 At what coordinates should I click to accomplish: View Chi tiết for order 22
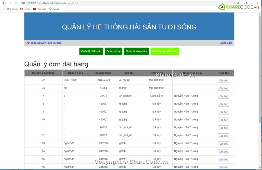223,81
